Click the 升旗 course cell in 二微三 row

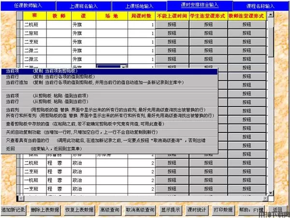coord(84,59)
